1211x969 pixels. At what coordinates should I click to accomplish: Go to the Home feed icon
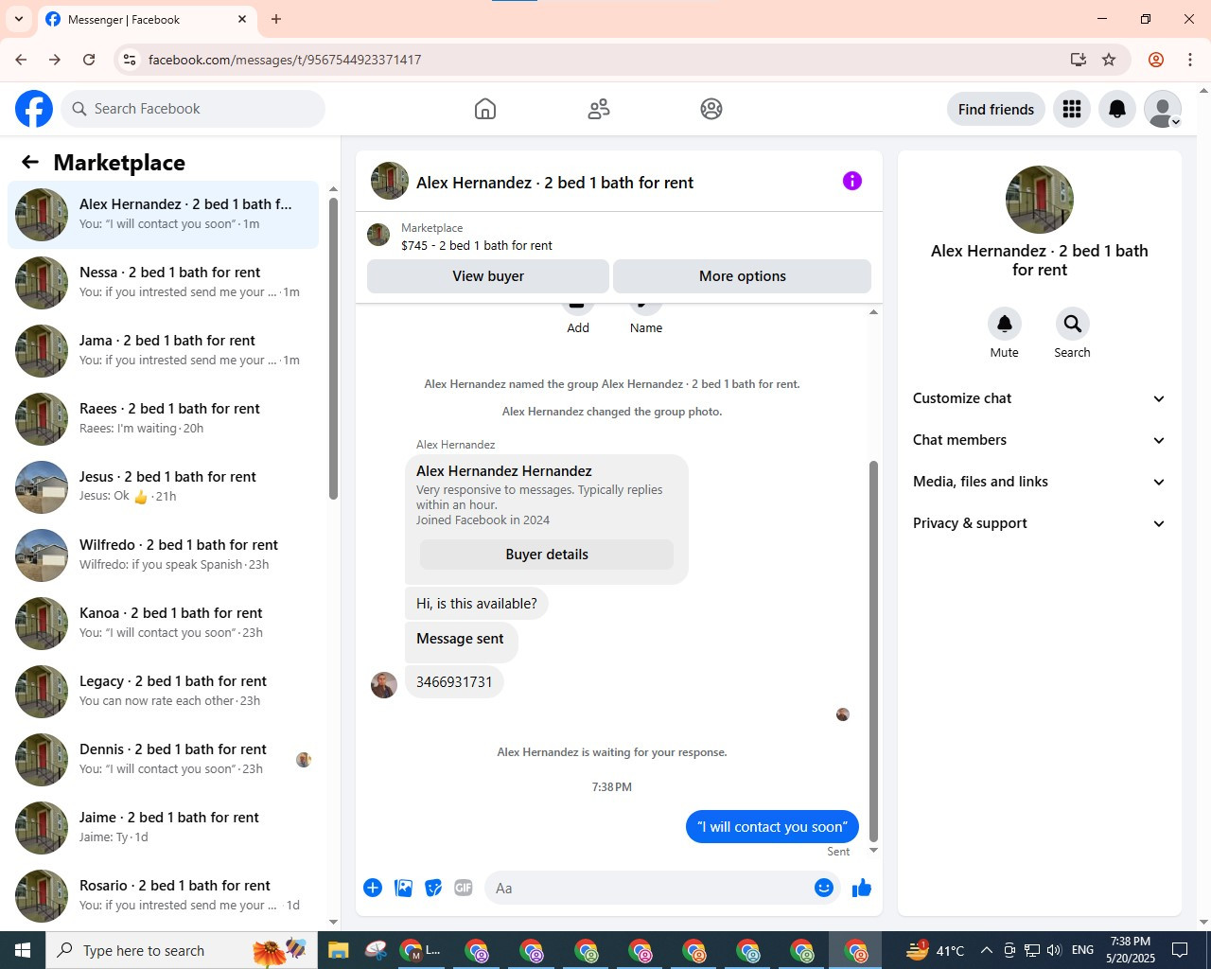coord(485,109)
